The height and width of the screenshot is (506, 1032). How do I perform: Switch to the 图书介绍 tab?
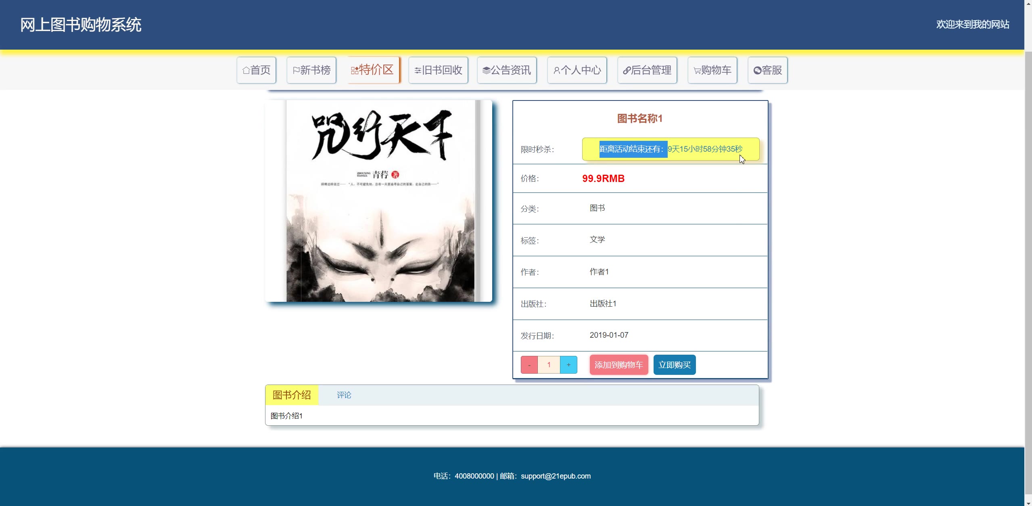(292, 395)
